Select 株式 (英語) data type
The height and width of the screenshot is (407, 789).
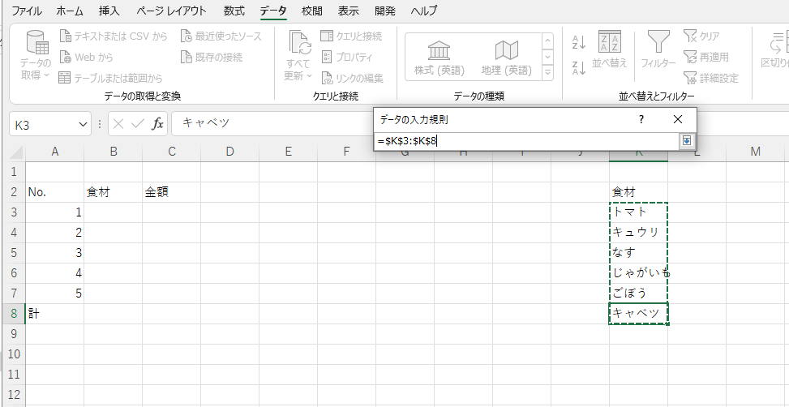440,58
